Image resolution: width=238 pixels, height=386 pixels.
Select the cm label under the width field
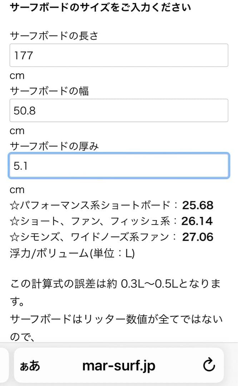coord(17,131)
